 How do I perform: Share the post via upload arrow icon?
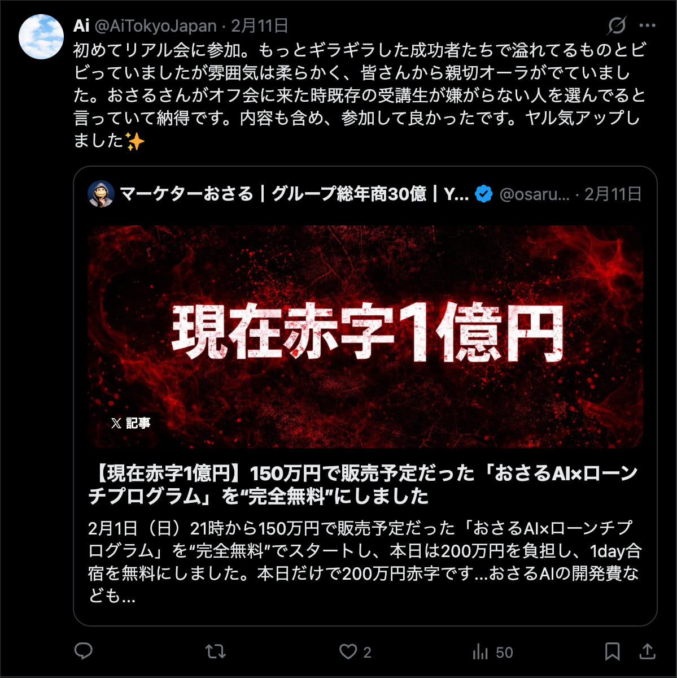647,651
